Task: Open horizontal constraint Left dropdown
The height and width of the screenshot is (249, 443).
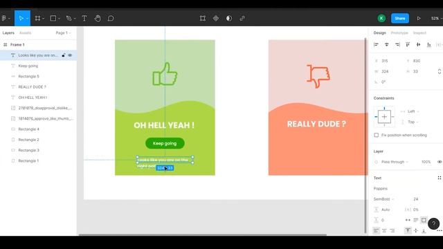Action: [413, 111]
